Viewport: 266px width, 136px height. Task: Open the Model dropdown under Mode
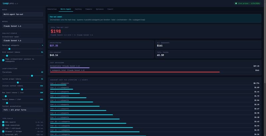pyautogui.click(x=23, y=26)
